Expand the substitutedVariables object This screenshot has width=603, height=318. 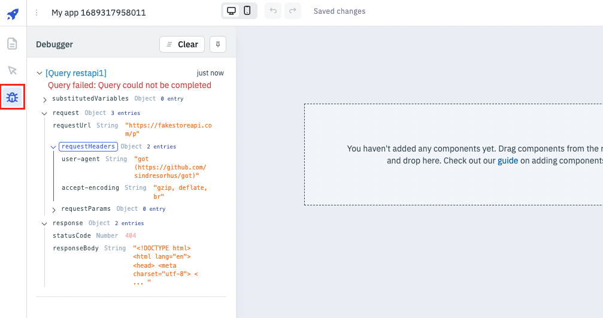pyautogui.click(x=45, y=99)
